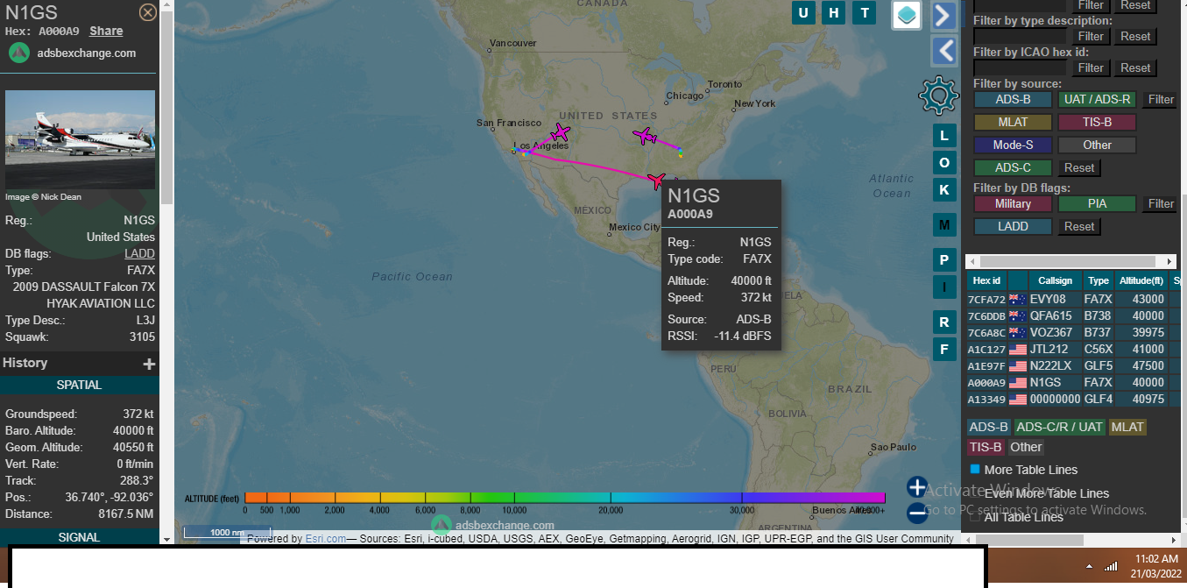
Task: Sort table by Type column
Action: (1099, 280)
